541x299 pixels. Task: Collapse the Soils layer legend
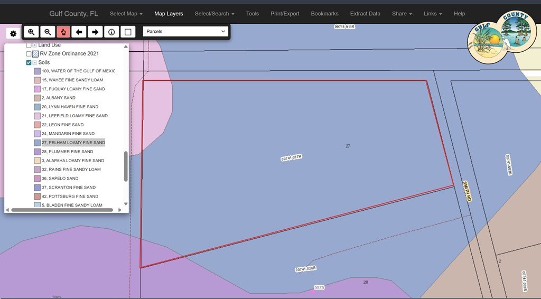pos(35,62)
